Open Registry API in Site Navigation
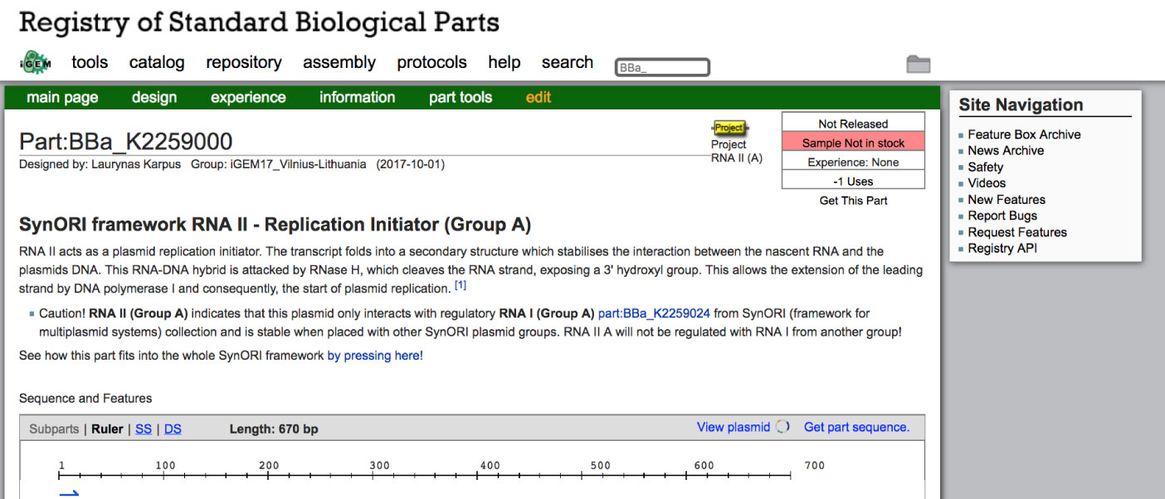 point(1002,249)
